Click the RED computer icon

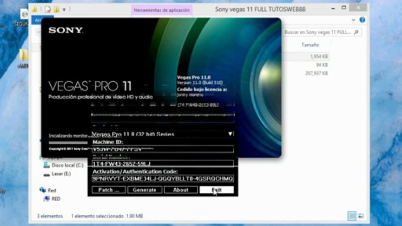coord(47,199)
